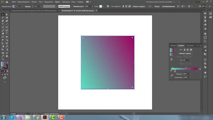Select the Type (T) tool
Image resolution: width=213 pixels, height=120 pixels.
3,24
